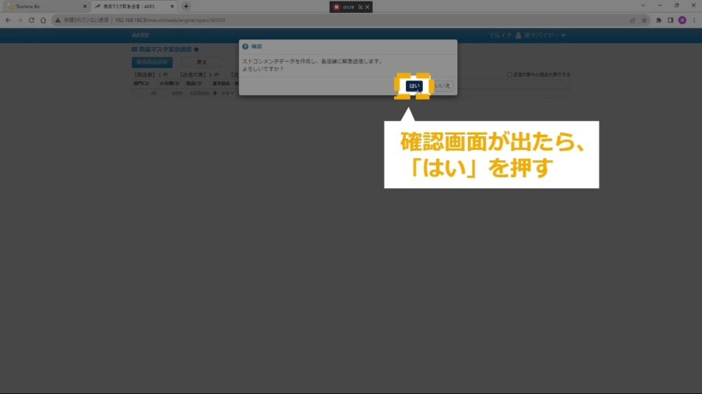702x394 pixels.
Task: Toggle 送信対象外の商品も表示する checkbox
Action: point(509,75)
